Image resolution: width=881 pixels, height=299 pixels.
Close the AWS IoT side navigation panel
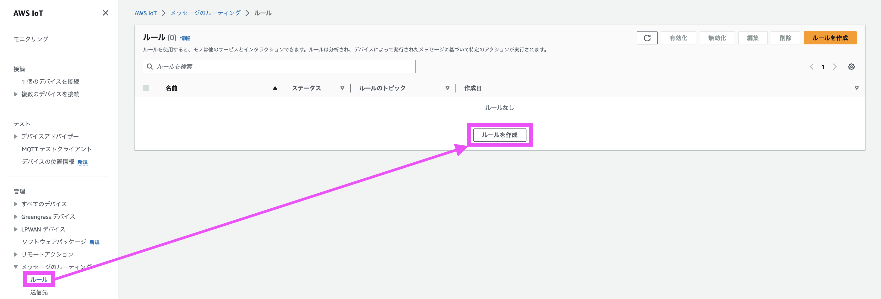tap(105, 13)
